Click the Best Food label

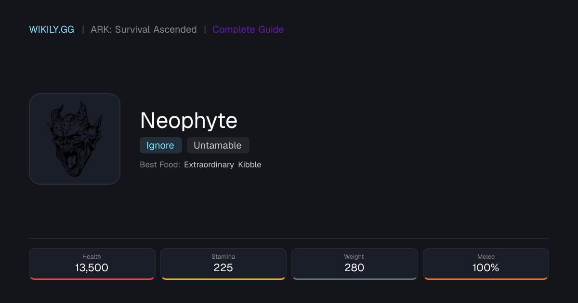click(x=160, y=164)
